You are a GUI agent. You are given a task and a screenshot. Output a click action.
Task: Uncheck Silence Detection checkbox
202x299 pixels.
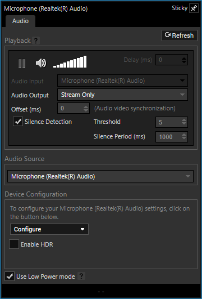(18, 122)
